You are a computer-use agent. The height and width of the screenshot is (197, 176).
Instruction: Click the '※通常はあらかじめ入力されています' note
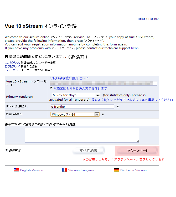pyautogui.click(x=80, y=88)
